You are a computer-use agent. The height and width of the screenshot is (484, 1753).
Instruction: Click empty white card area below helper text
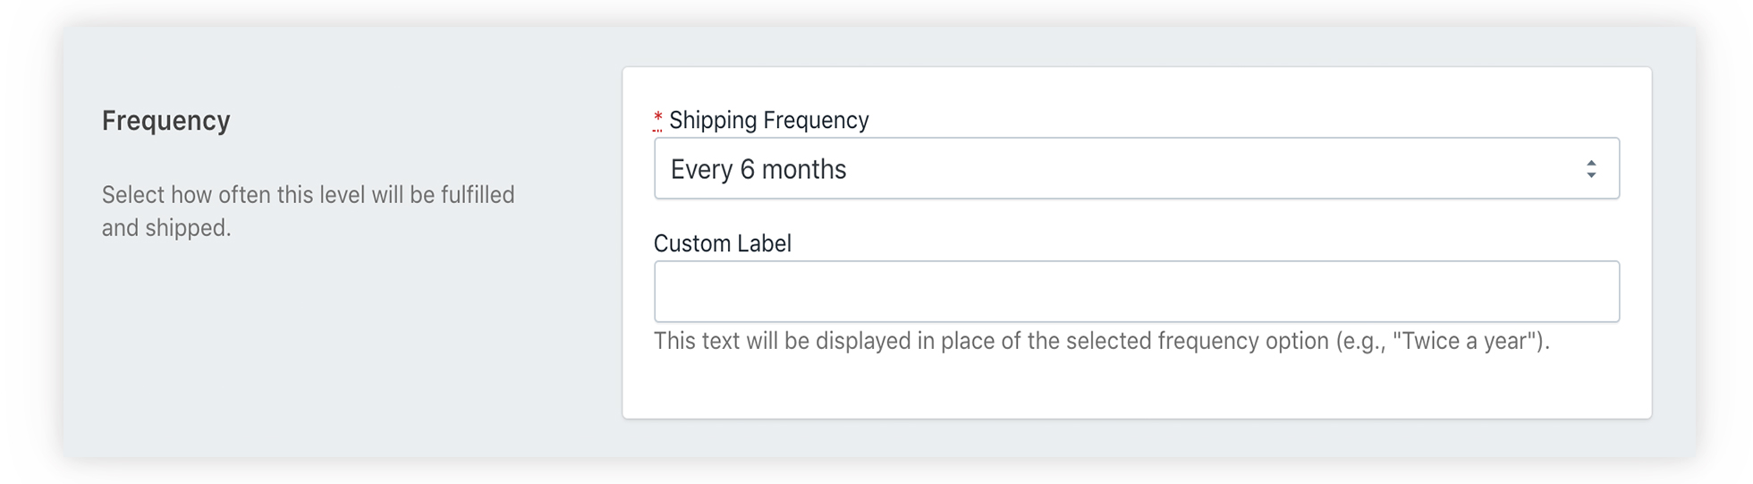(1136, 386)
